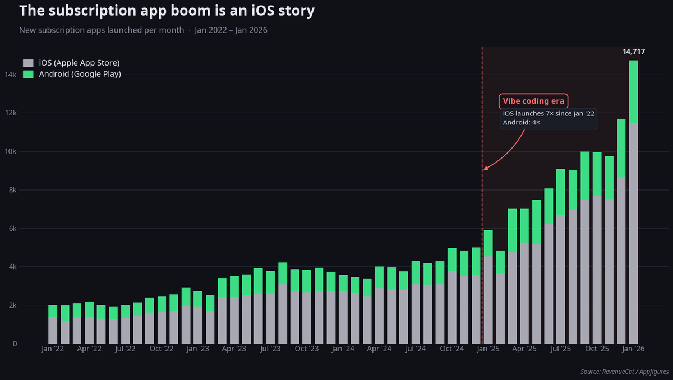This screenshot has height=380, width=673.
Task: Click the green Android legend color swatch
Action: click(x=29, y=74)
